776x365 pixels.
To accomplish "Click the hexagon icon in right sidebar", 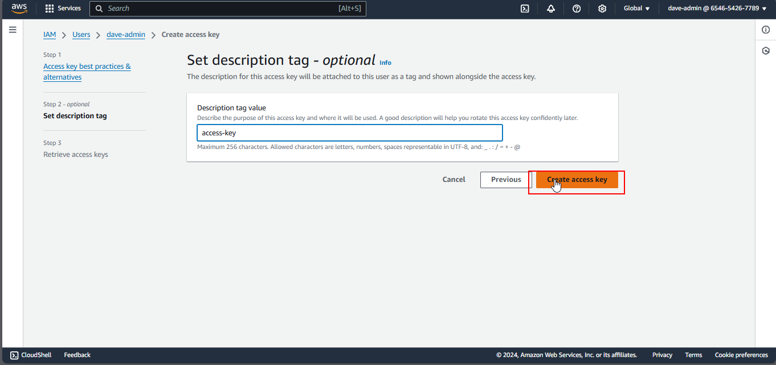I will 766,51.
